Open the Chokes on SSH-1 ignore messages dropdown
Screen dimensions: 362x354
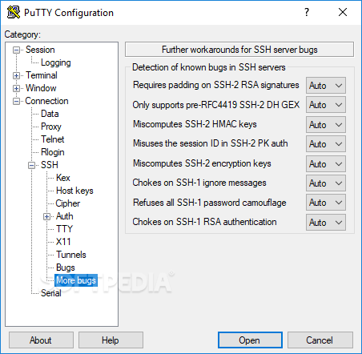326,183
